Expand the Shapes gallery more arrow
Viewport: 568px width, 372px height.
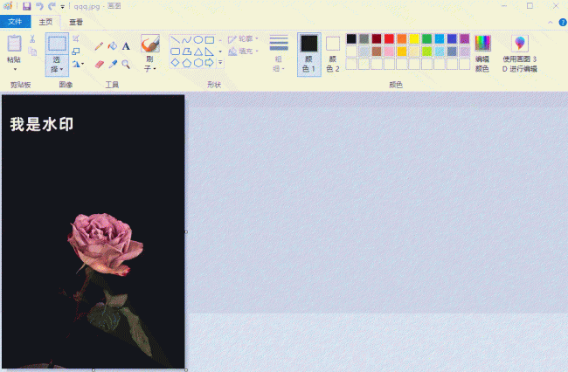pos(220,63)
